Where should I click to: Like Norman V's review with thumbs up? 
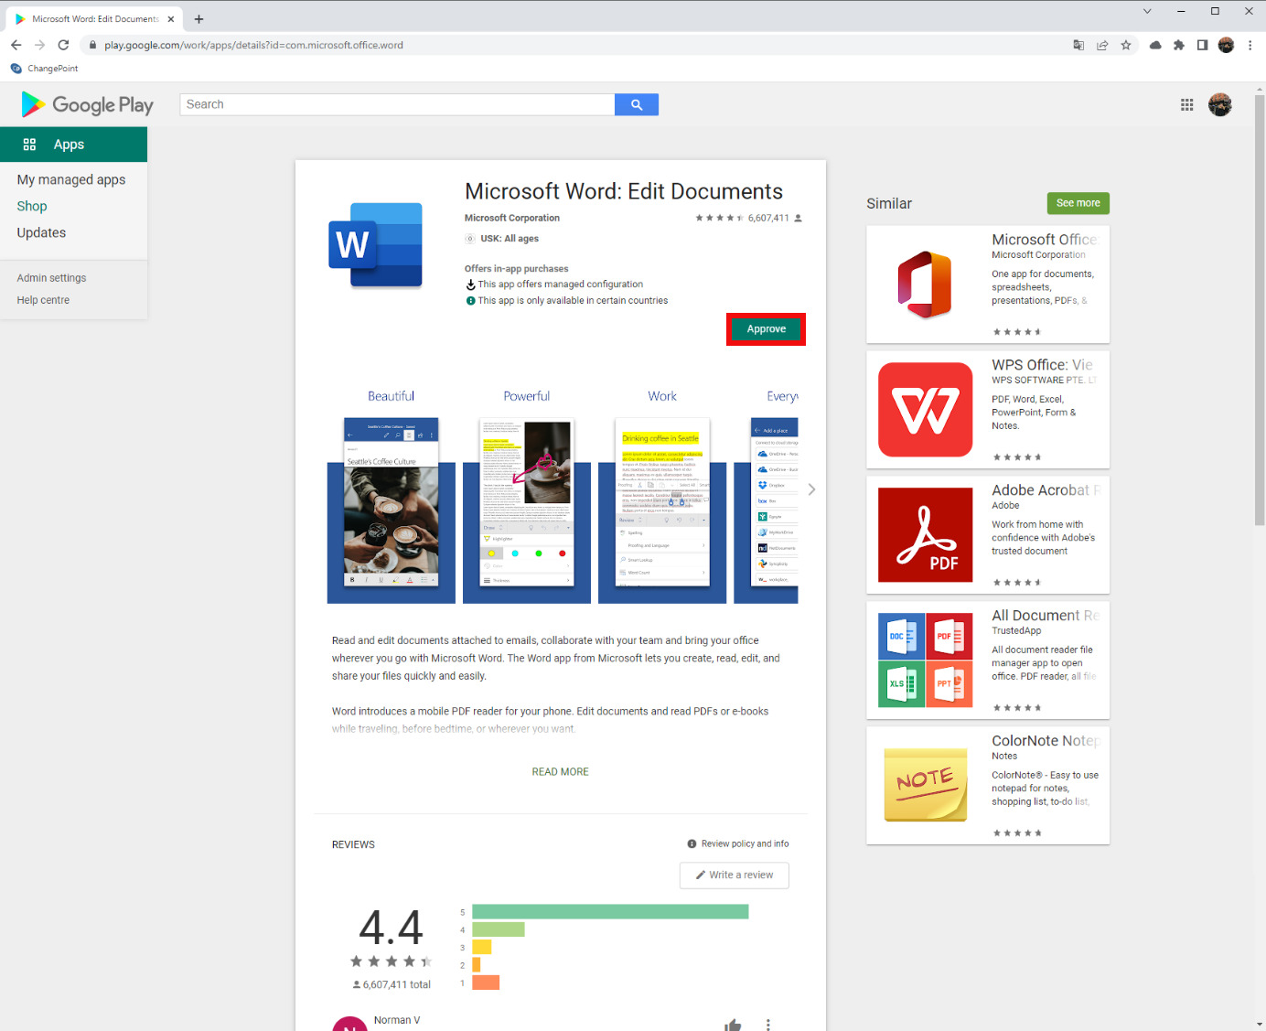pyautogui.click(x=732, y=1024)
